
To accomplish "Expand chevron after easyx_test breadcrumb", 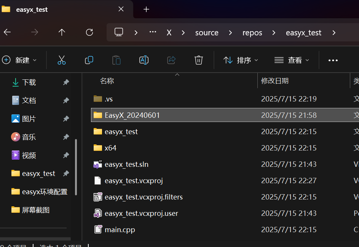I will point(334,33).
